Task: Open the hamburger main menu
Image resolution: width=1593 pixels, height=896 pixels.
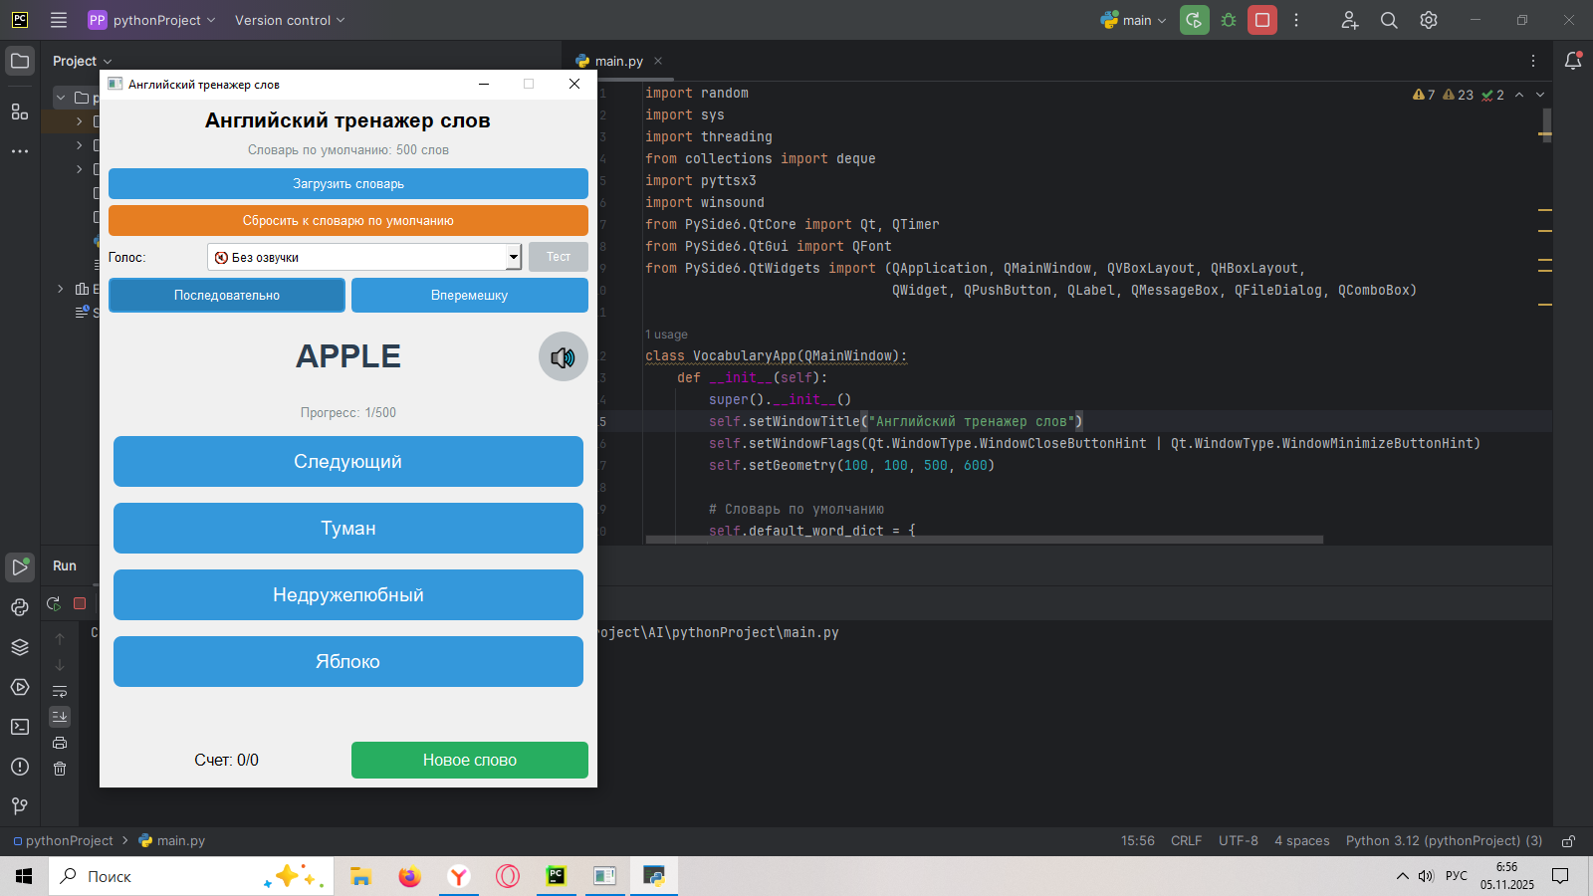Action: click(59, 20)
